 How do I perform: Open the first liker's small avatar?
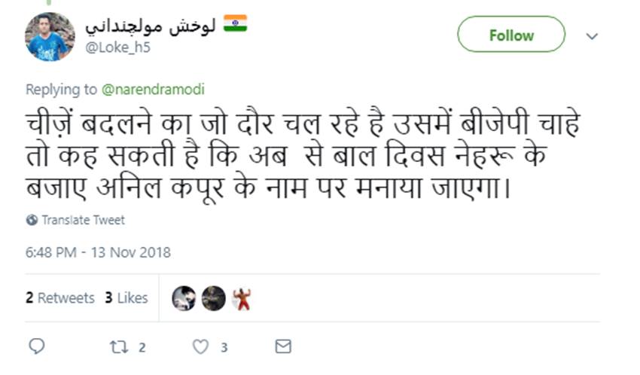[x=184, y=298]
